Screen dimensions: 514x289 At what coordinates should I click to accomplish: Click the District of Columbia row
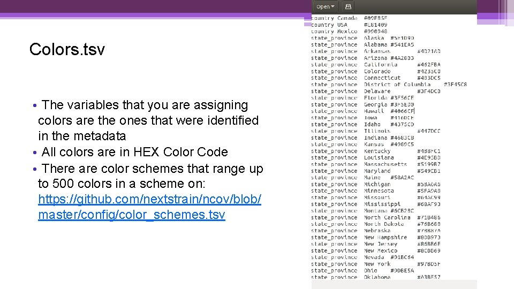coord(389,85)
